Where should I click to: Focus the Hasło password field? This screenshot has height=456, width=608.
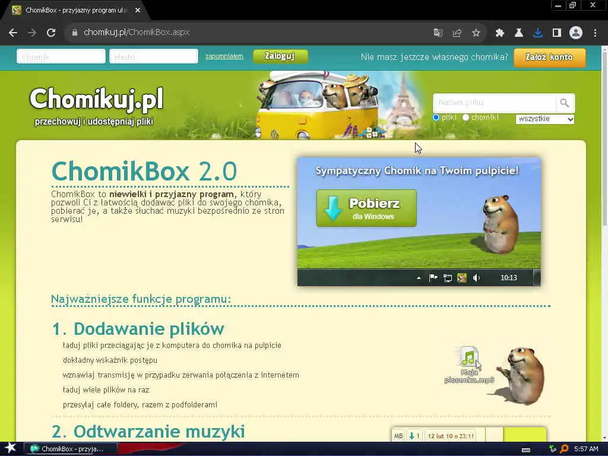(x=154, y=56)
